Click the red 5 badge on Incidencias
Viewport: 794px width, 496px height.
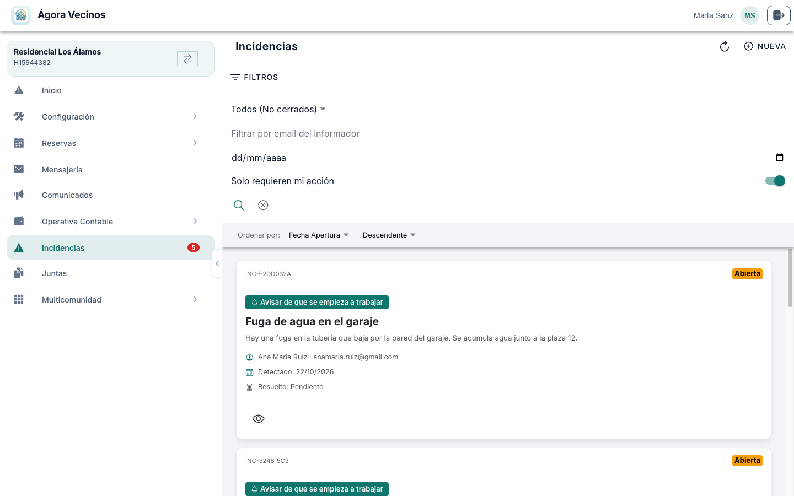194,247
